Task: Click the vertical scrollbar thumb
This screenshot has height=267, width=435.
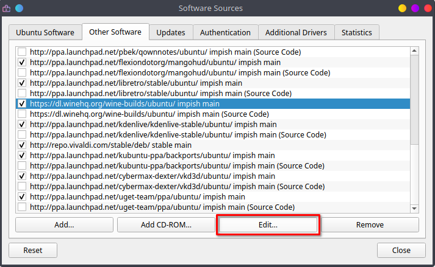Action: coord(414,100)
